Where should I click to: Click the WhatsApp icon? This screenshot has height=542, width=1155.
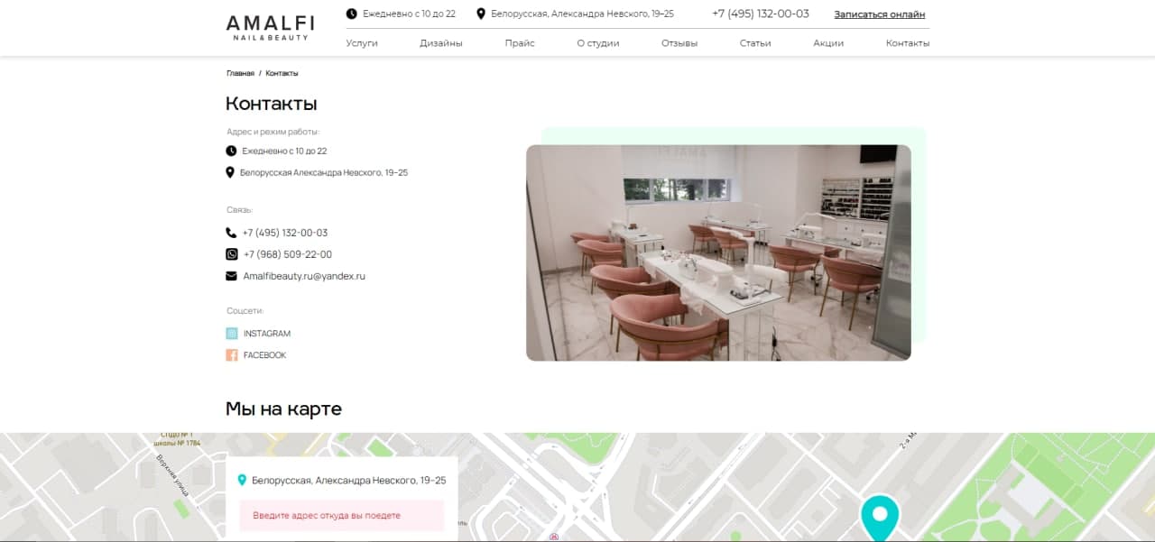tap(232, 254)
